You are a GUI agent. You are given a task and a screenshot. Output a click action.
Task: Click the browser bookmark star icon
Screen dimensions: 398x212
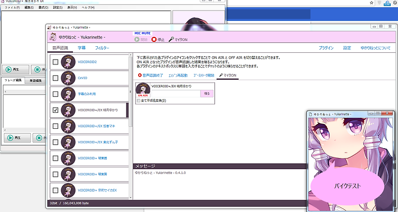pyautogui.click(x=371, y=3)
